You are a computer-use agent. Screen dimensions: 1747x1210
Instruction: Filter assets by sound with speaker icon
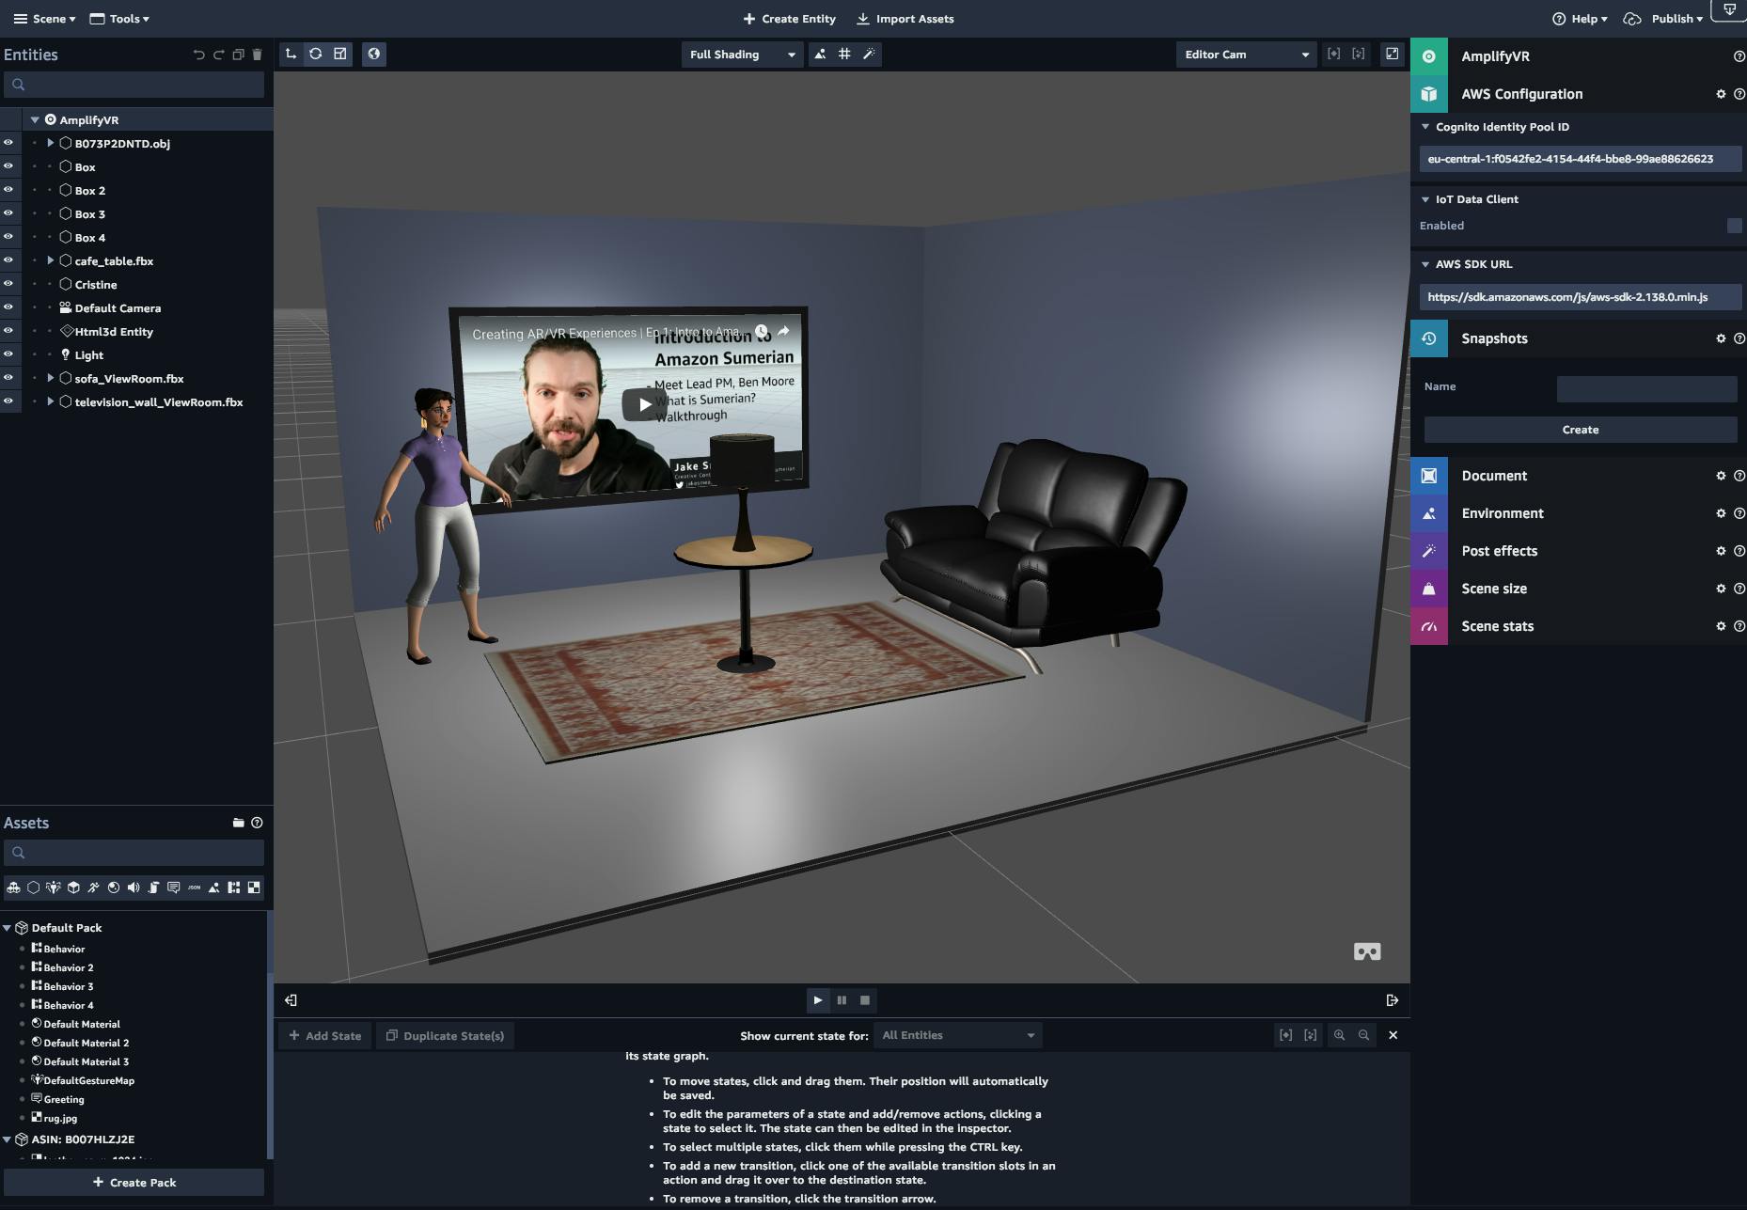point(134,887)
